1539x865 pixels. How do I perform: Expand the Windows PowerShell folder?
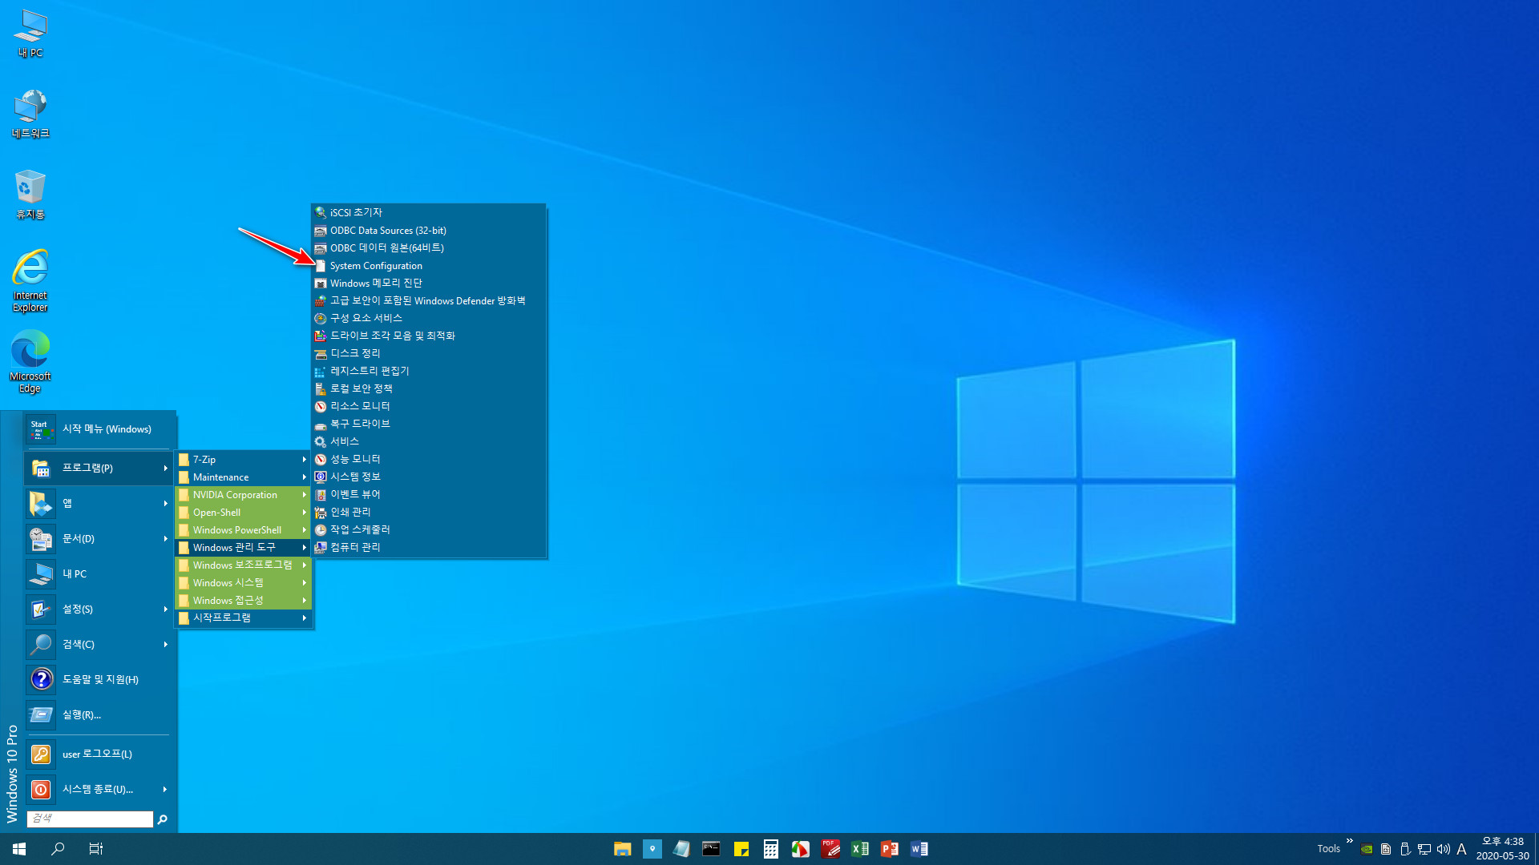pyautogui.click(x=243, y=530)
